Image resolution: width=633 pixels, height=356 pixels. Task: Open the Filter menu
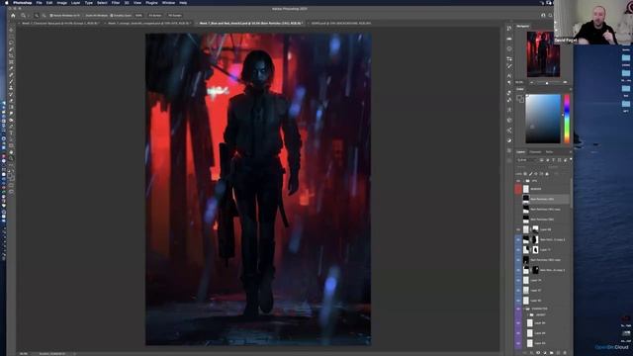[116, 3]
